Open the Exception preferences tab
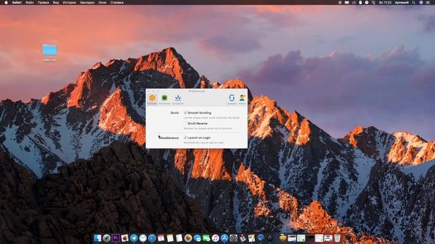Screen dimensions: 435x244 pyautogui.click(x=178, y=99)
